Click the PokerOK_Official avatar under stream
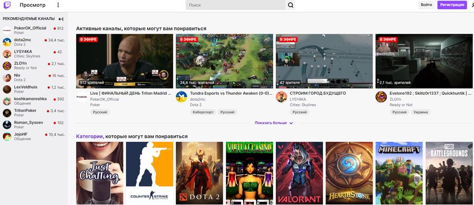 click(x=82, y=96)
